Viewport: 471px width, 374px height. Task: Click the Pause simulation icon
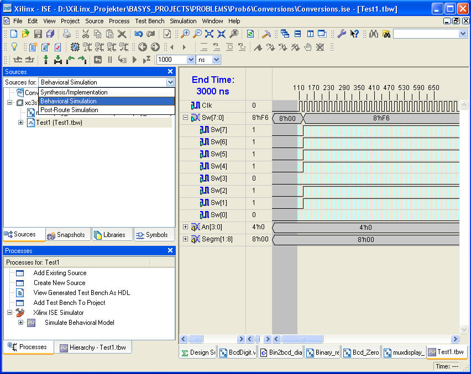click(x=110, y=60)
